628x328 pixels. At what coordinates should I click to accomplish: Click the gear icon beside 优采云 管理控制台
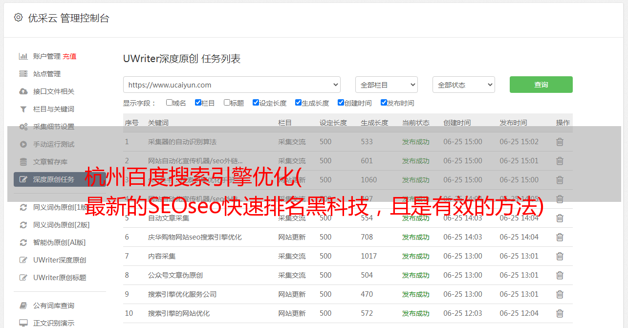tap(18, 18)
